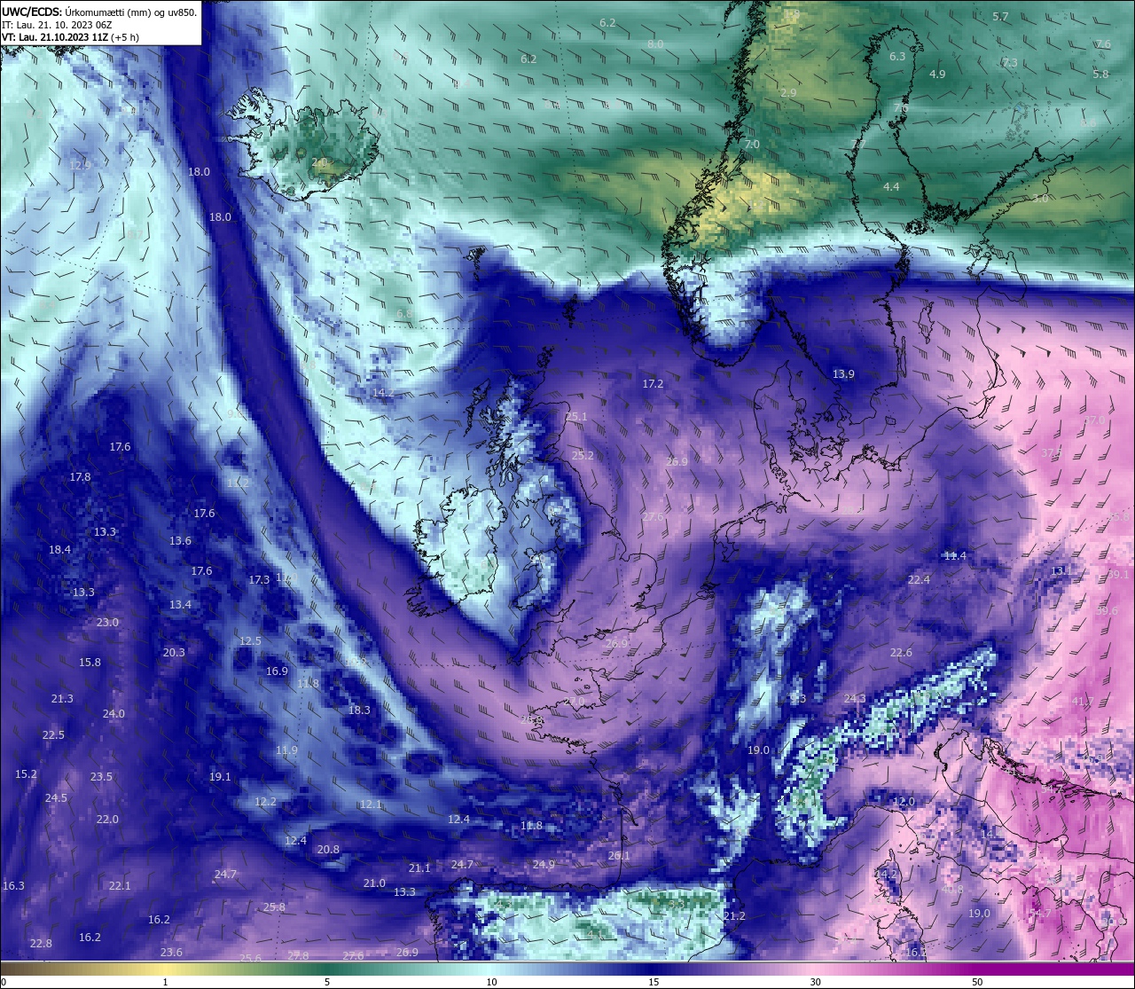
Task: Click the map value '17.8'
Action: click(x=80, y=477)
